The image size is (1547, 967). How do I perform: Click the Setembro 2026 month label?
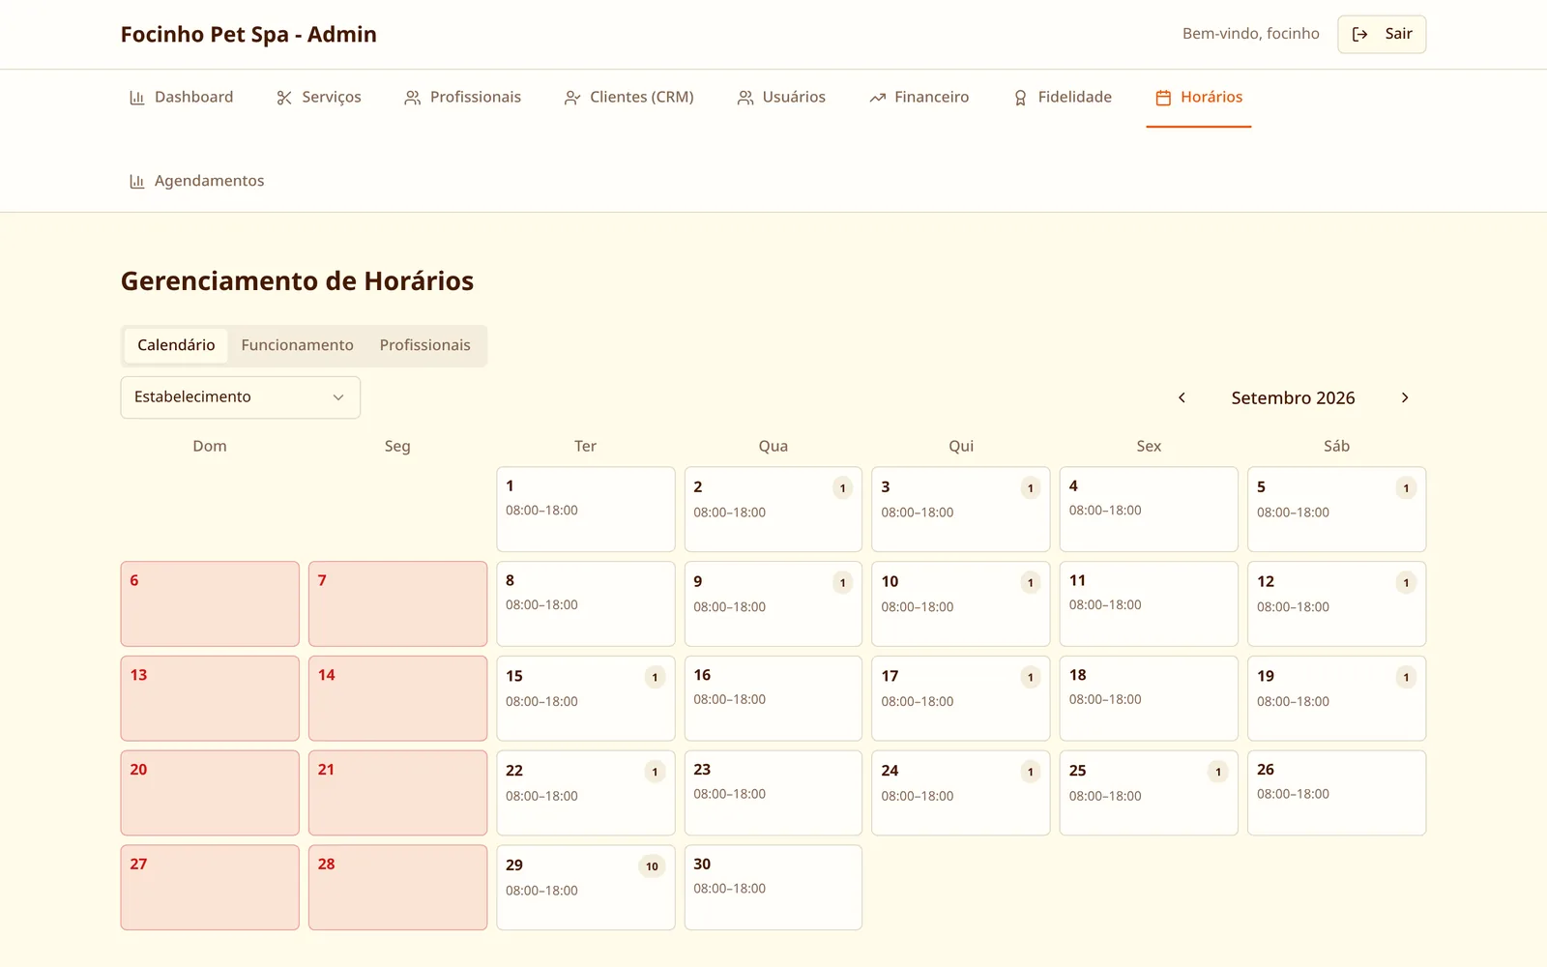click(1293, 398)
